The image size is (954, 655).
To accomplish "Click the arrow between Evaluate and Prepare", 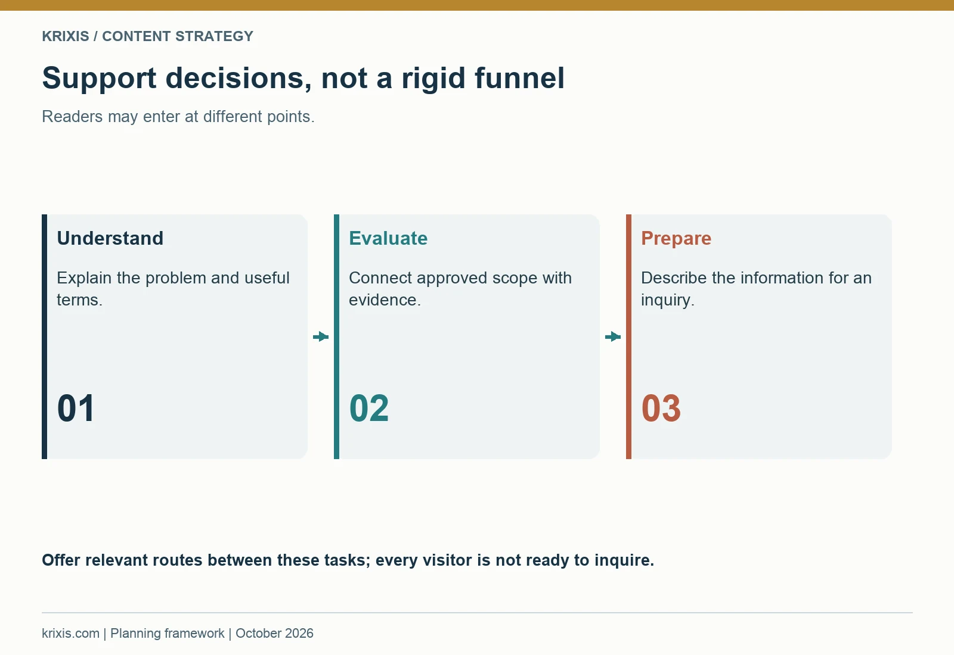I will (x=613, y=337).
